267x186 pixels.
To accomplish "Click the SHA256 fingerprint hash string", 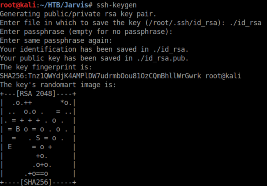I will point(100,76).
